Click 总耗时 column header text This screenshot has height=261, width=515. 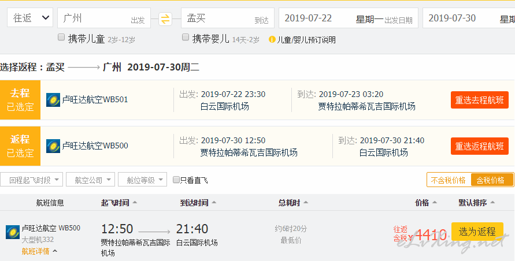290,203
